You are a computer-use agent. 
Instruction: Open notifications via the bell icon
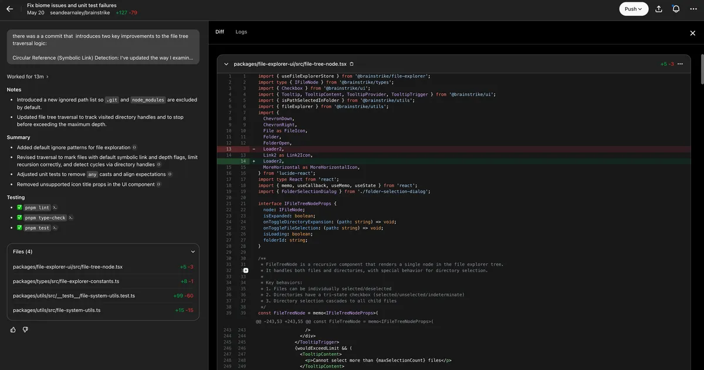pyautogui.click(x=676, y=9)
